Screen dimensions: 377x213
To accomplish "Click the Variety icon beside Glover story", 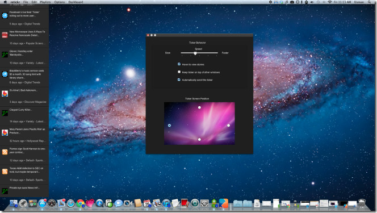I will tap(5, 55).
